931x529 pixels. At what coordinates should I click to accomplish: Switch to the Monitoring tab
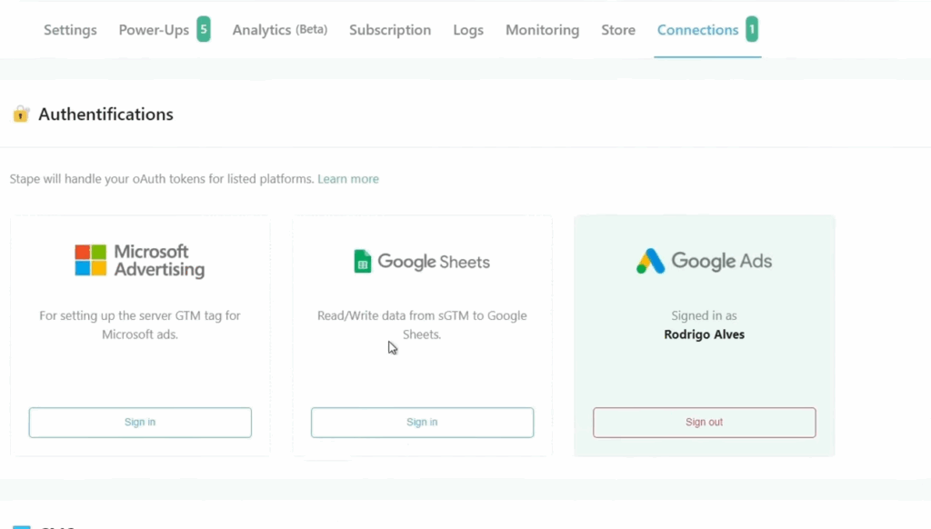[x=542, y=30]
